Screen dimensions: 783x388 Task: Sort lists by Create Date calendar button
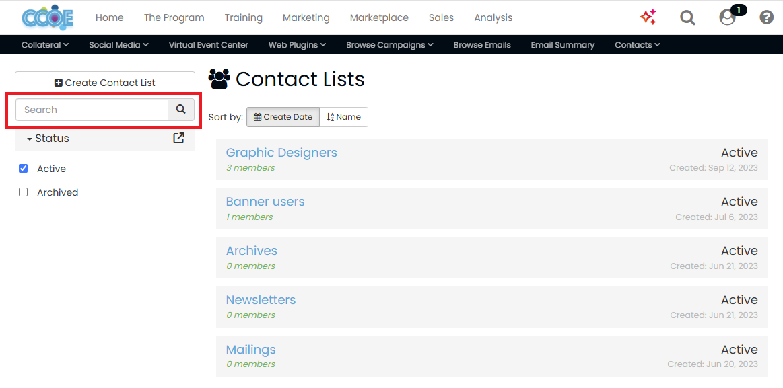coord(282,116)
